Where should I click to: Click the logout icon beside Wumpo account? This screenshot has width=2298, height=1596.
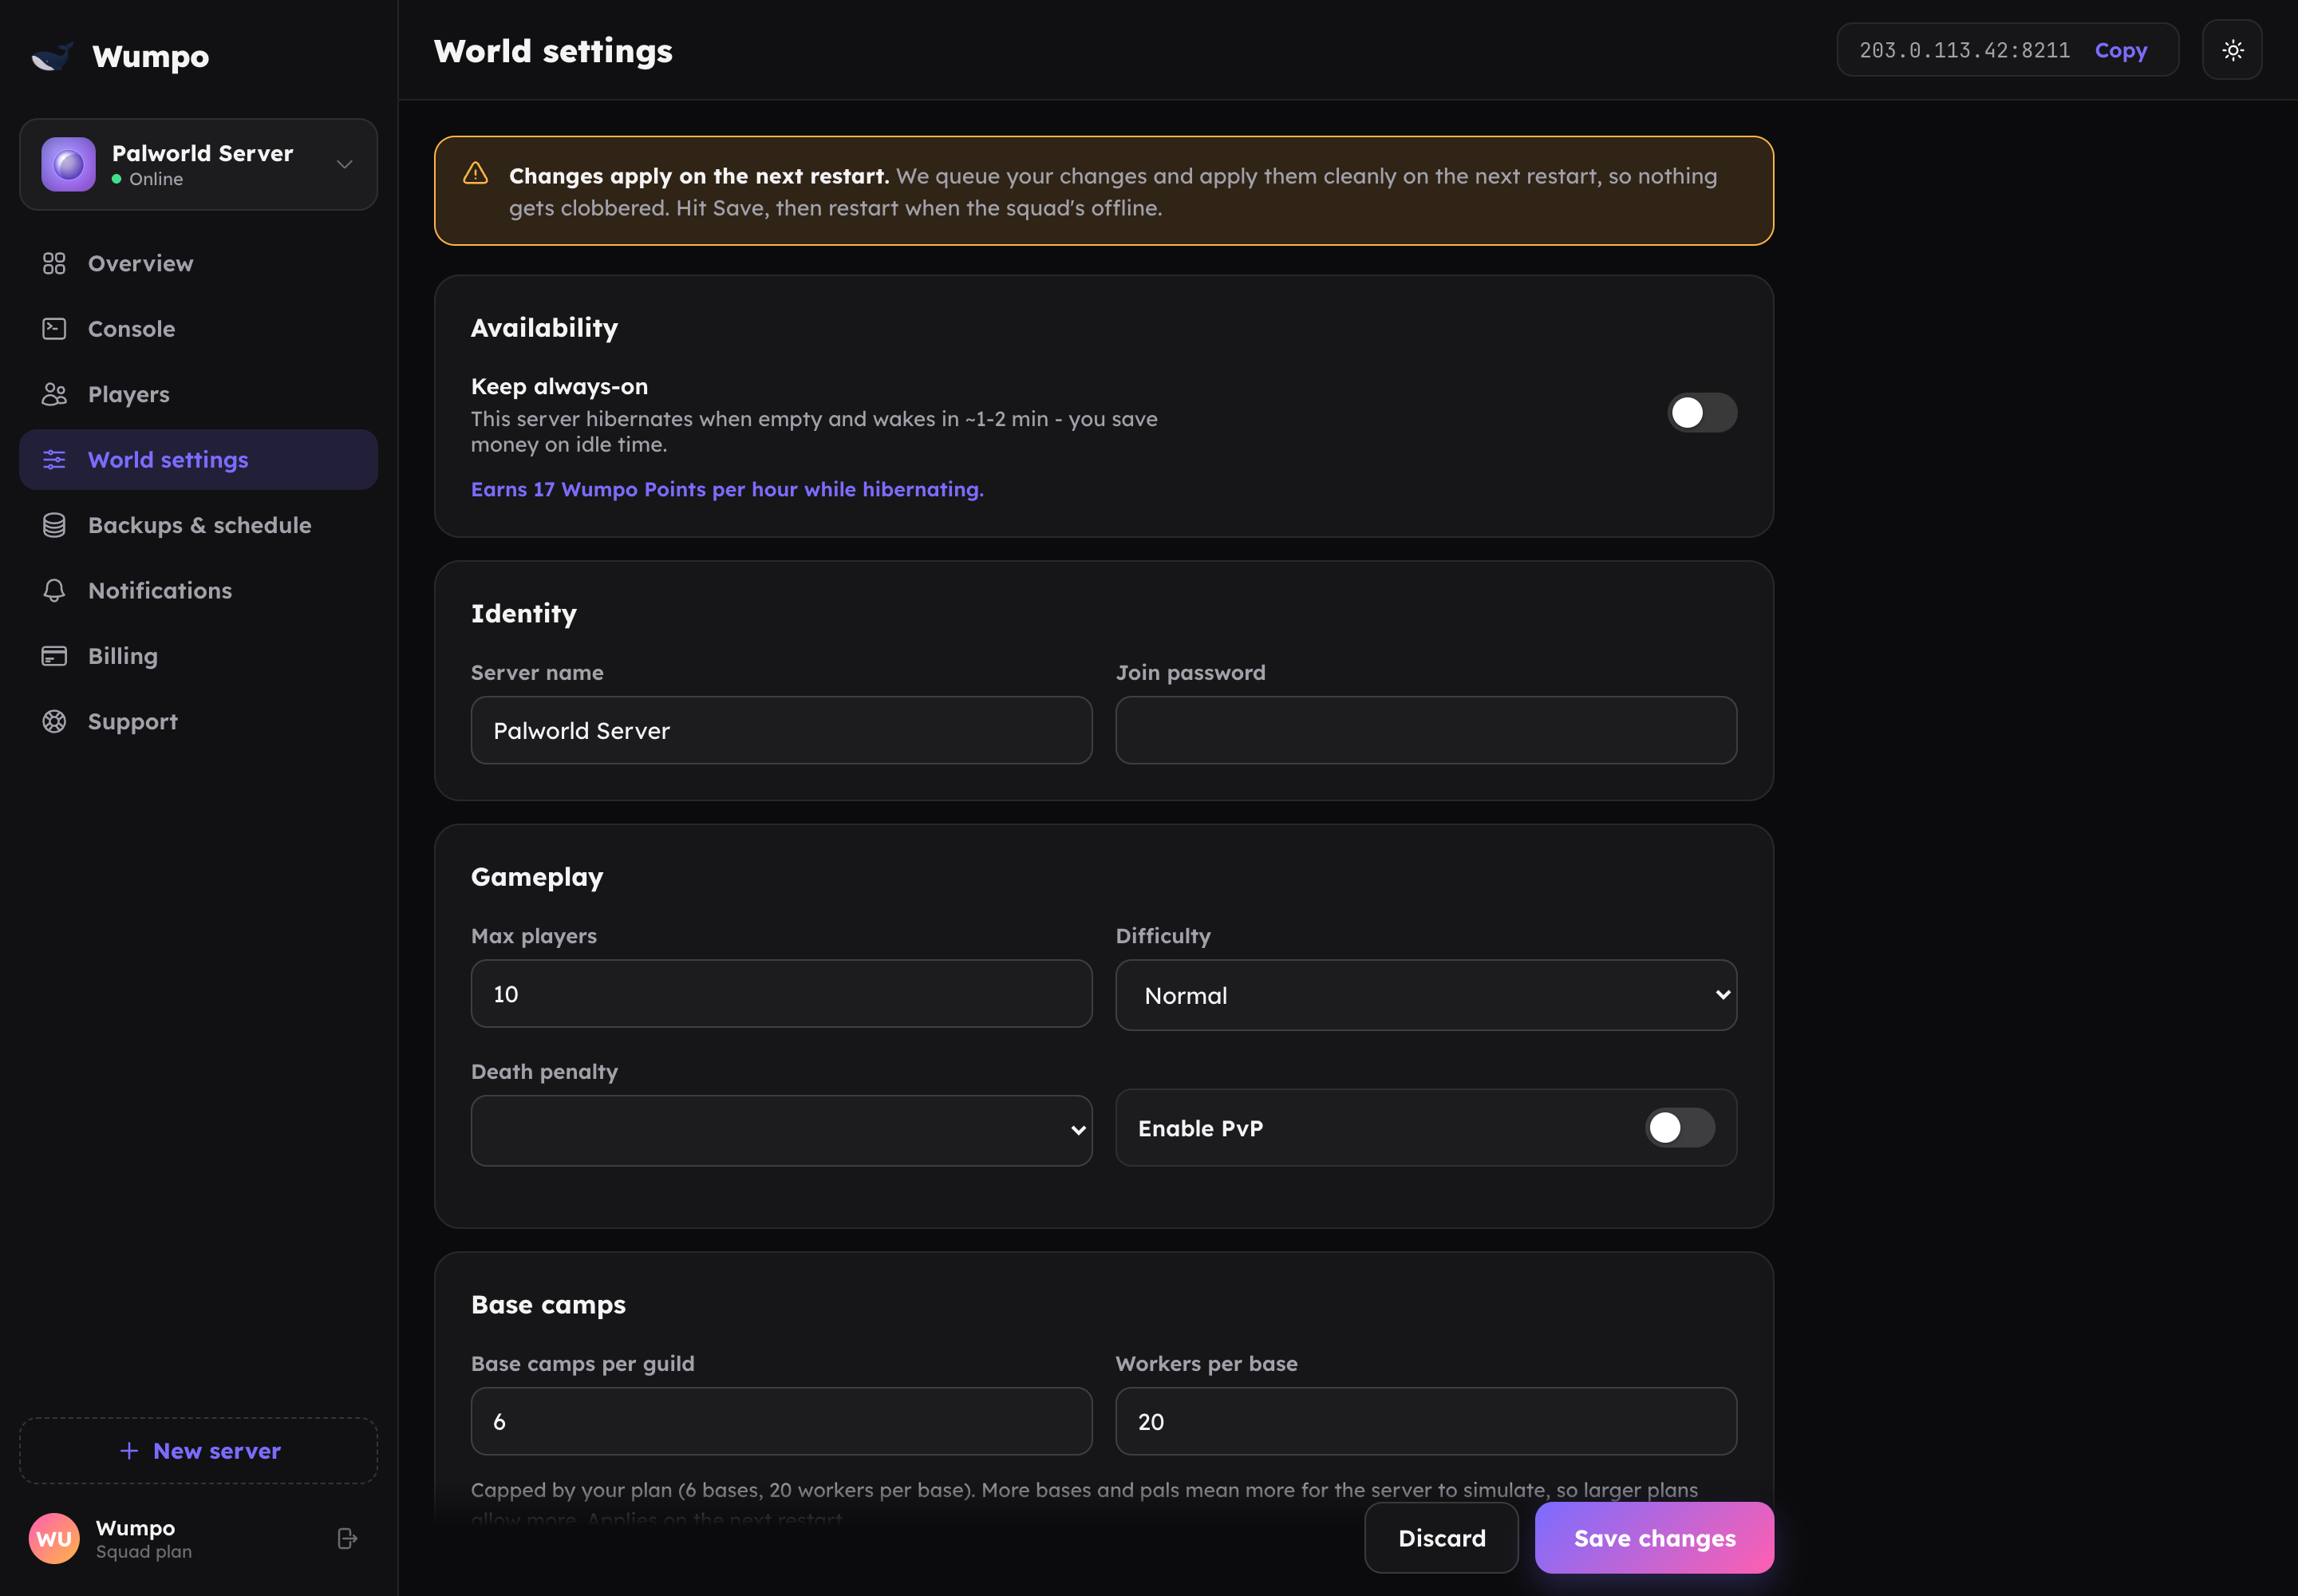coord(347,1538)
